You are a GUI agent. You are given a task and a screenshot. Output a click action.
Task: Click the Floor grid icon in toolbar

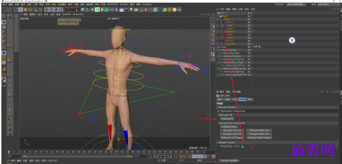[x=121, y=10]
